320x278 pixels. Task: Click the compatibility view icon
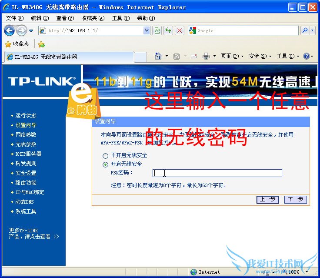(157, 30)
